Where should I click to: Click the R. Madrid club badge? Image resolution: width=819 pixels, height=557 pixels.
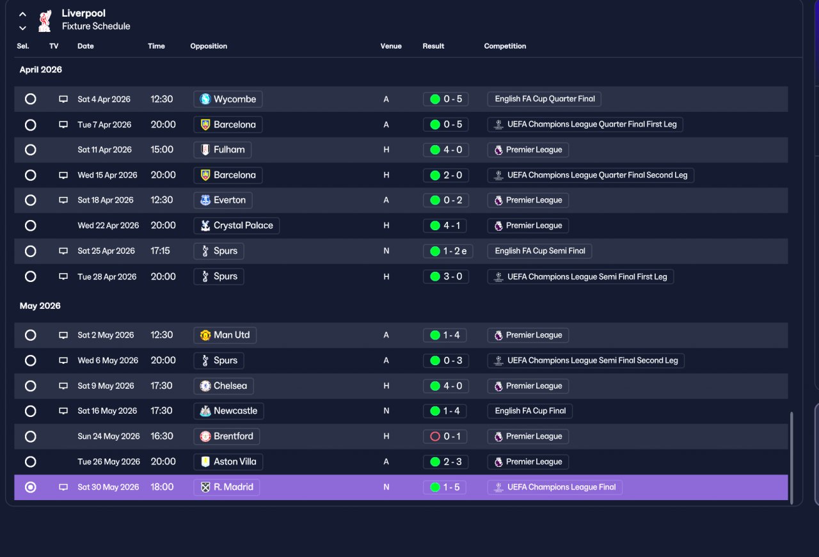[205, 487]
